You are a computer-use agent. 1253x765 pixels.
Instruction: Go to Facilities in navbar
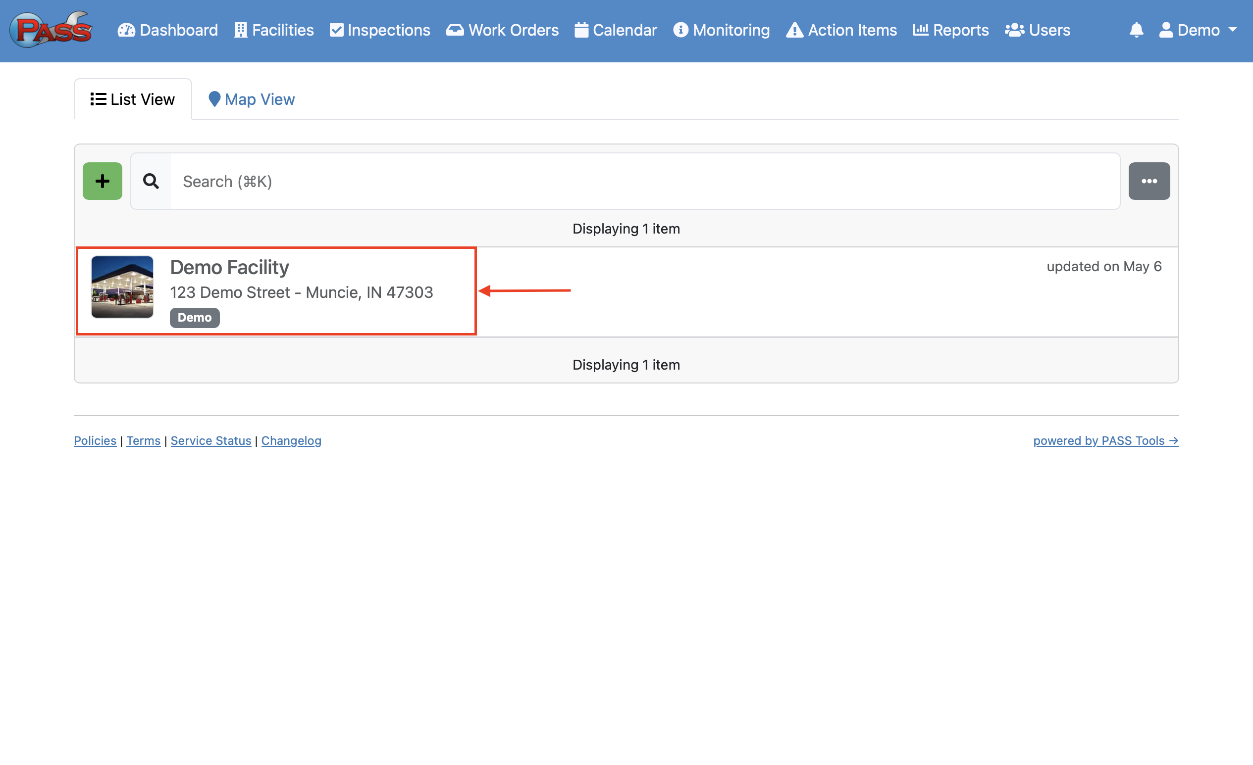[x=273, y=30]
